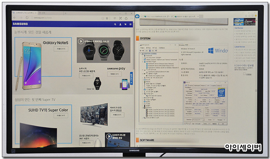
Task: Click the samsung.com address bar
Action: click(x=66, y=18)
